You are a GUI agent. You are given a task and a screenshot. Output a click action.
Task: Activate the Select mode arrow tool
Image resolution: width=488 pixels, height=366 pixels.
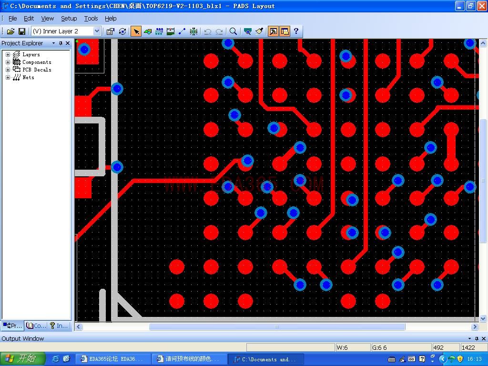[x=136, y=31]
